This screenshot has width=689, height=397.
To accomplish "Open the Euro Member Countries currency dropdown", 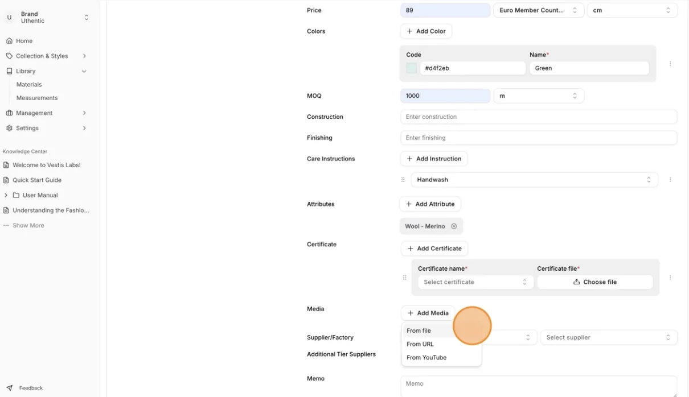I will coord(539,10).
